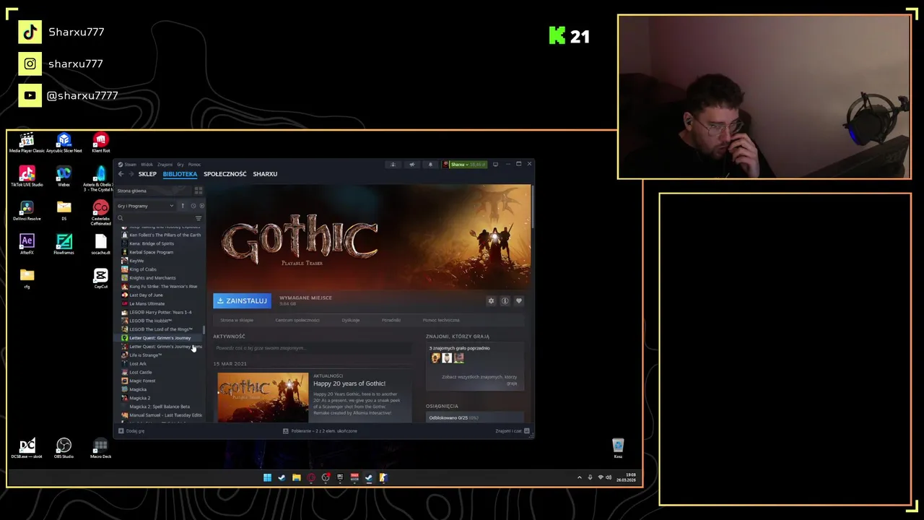The image size is (924, 520).
Task: Select Magicka 2 in library list
Action: [139, 398]
